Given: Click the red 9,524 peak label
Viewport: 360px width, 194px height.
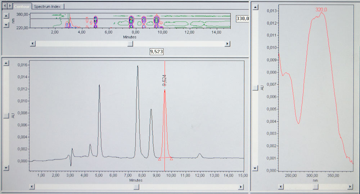Looking at the screenshot, I should pos(164,80).
